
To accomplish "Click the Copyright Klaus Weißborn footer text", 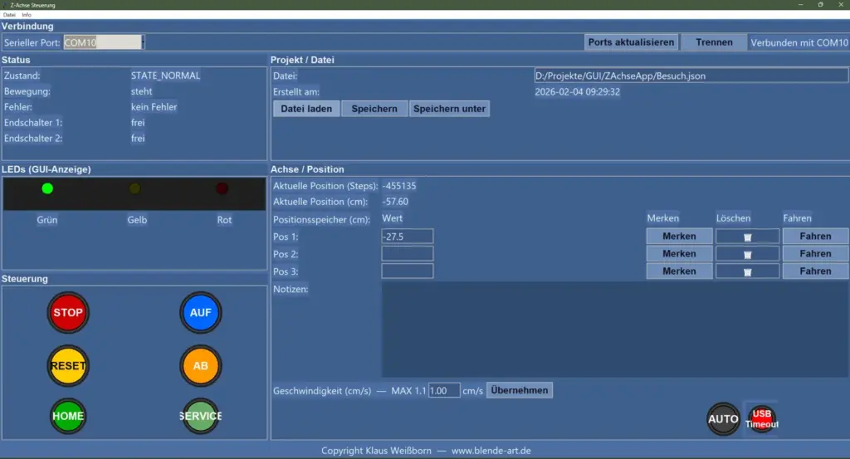I will [x=376, y=451].
